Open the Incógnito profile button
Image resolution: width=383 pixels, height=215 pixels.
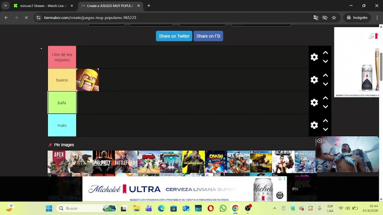point(357,18)
